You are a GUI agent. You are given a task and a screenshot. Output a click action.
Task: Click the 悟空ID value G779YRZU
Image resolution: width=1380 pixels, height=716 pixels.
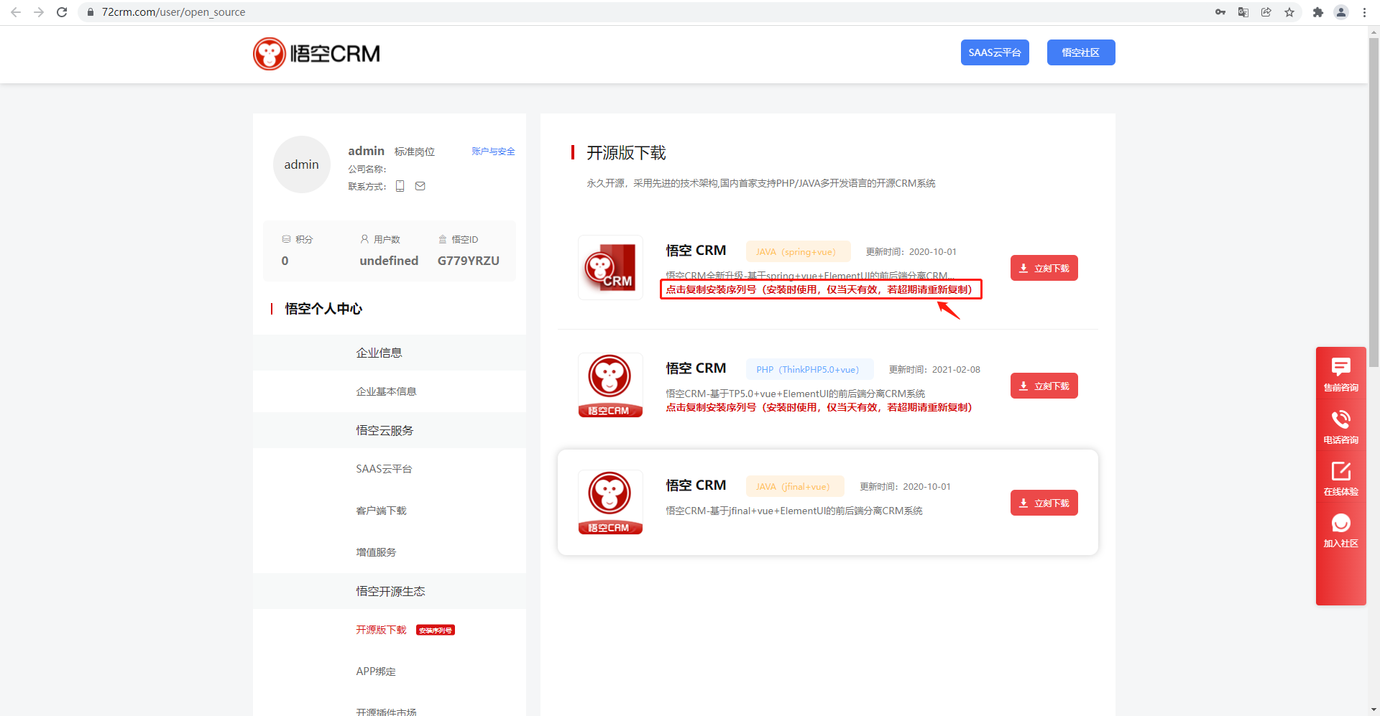[x=469, y=261]
